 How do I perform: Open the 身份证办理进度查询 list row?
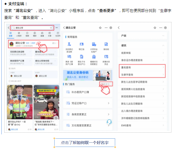142,60
